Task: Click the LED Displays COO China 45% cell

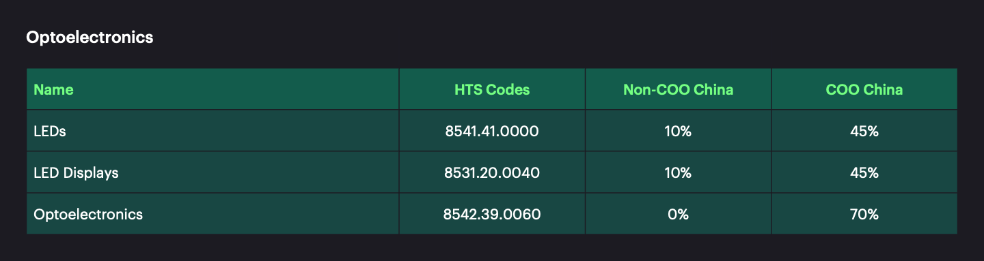Action: pos(864,172)
